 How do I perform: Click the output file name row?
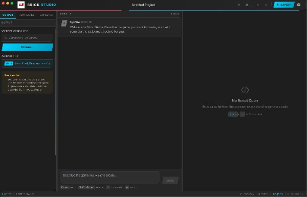pyautogui.click(x=27, y=63)
